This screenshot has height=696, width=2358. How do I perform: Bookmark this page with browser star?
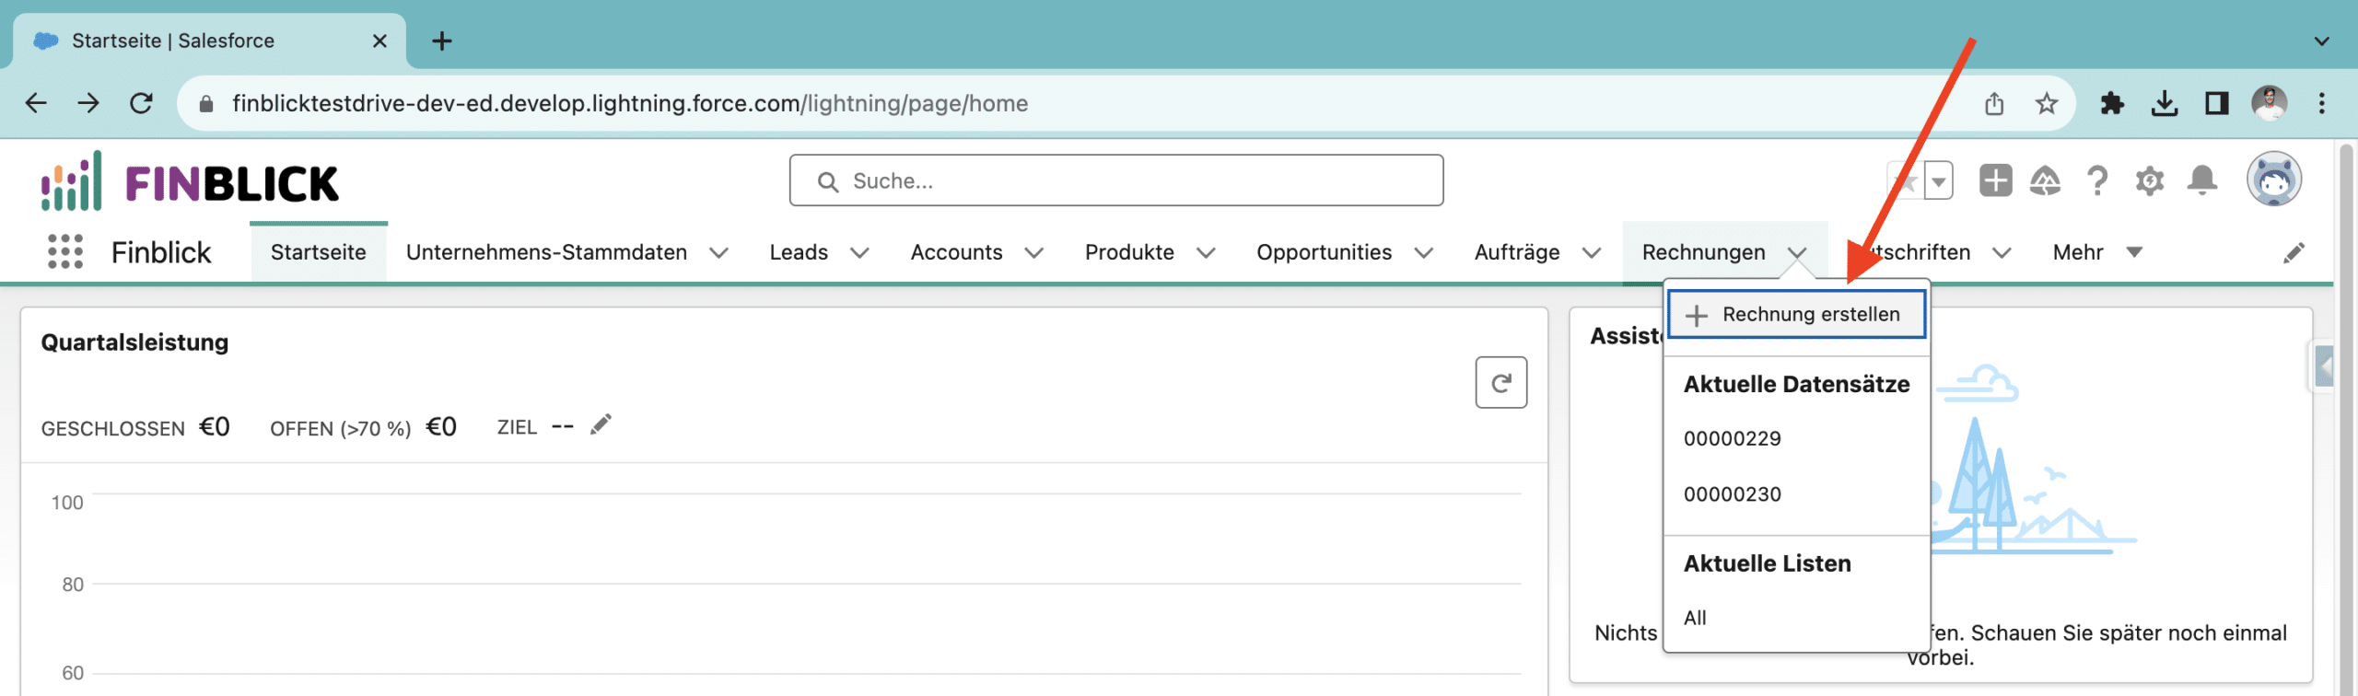pos(2046,103)
